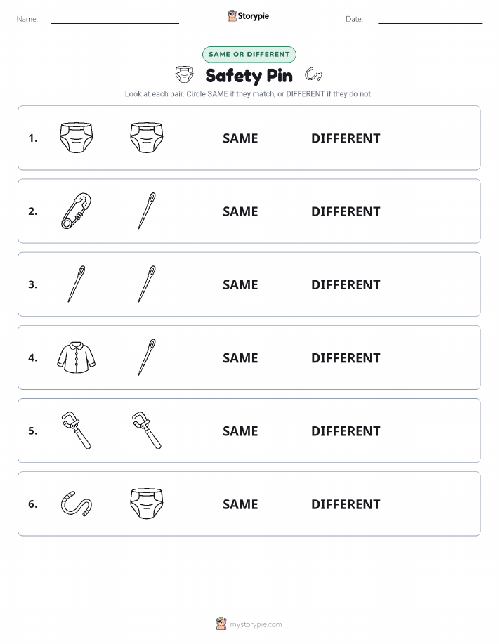Click the Name input line
Screen dimensions: 498x644
[114, 20]
